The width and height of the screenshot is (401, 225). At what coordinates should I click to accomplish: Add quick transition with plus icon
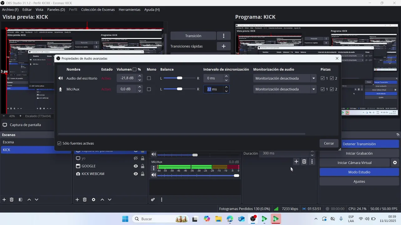(x=224, y=46)
